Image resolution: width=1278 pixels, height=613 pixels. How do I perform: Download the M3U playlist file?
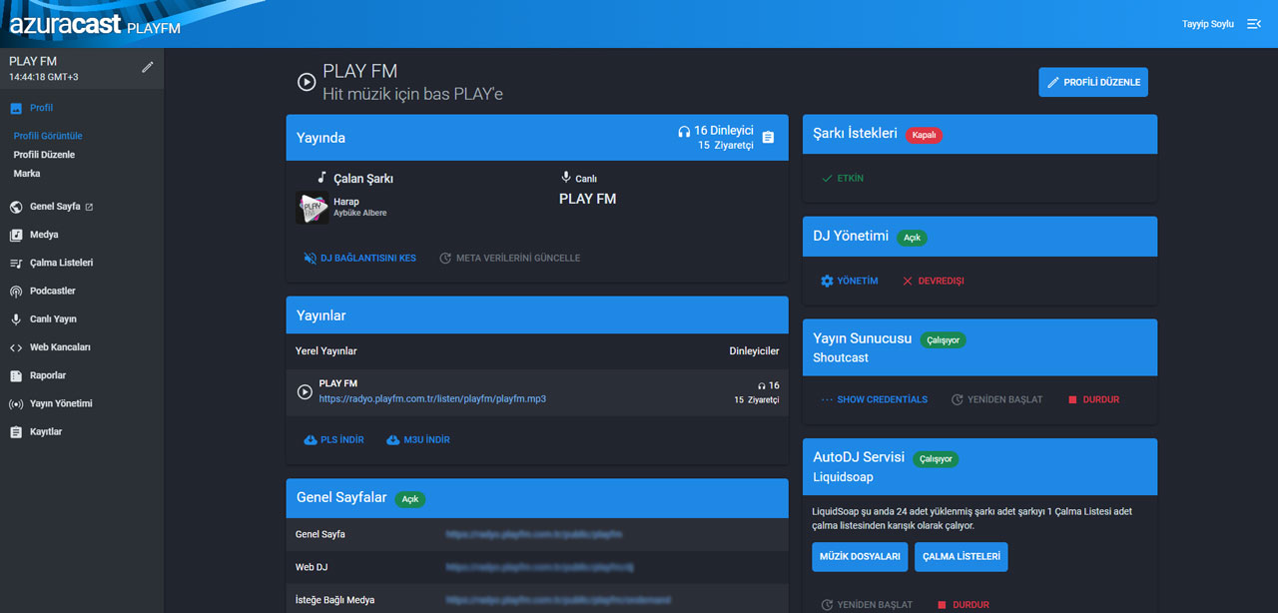click(417, 439)
